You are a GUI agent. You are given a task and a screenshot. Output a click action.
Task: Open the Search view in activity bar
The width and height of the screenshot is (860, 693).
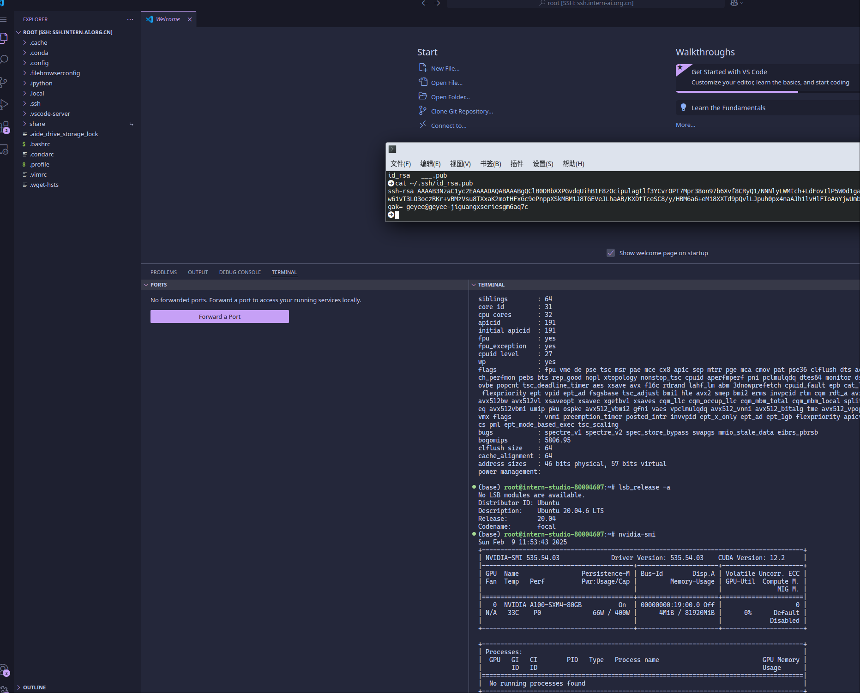(4, 60)
